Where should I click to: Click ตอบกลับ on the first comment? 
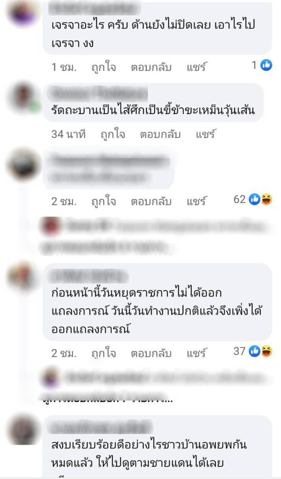click(x=151, y=67)
